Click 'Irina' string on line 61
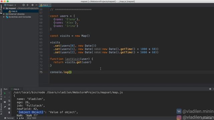The image size is (214, 120). [71, 26]
